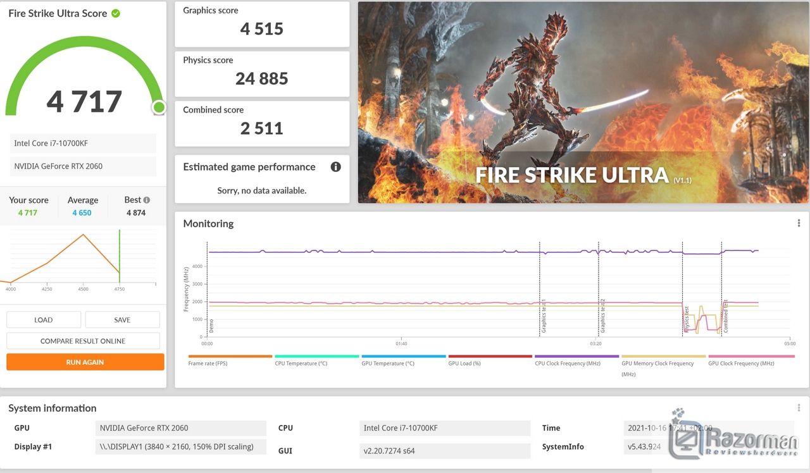The height and width of the screenshot is (473, 810).
Task: Click the Best score value 4 874
Action: pos(136,213)
